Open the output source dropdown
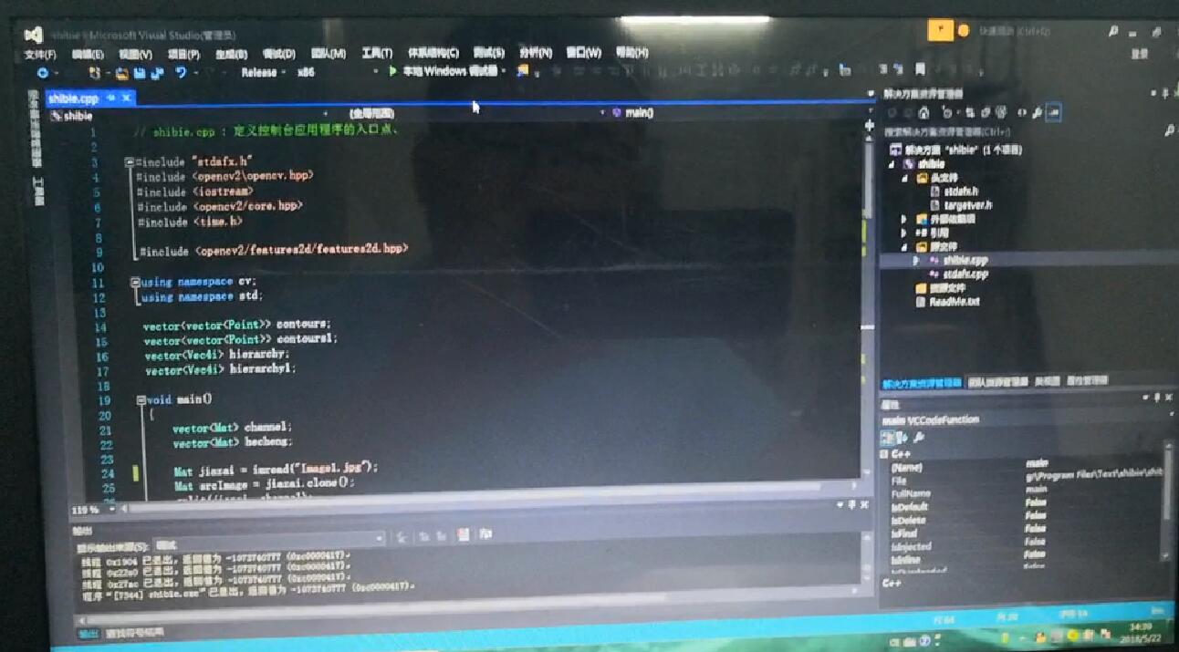The height and width of the screenshot is (652, 1179). 270,539
